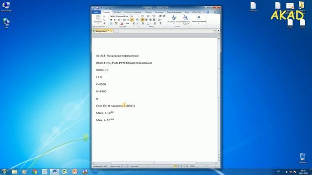This screenshot has width=312, height=175.
Task: Click the Decrease Indent icon
Action: coord(160,16)
